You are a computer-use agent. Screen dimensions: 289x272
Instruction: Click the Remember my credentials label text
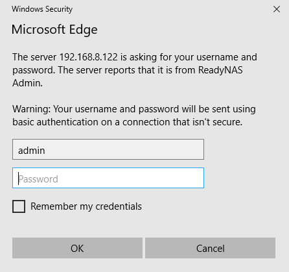coord(86,206)
